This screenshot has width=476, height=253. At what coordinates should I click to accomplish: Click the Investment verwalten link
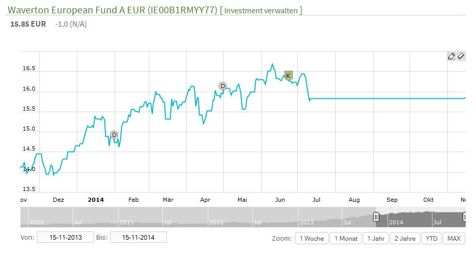point(261,10)
